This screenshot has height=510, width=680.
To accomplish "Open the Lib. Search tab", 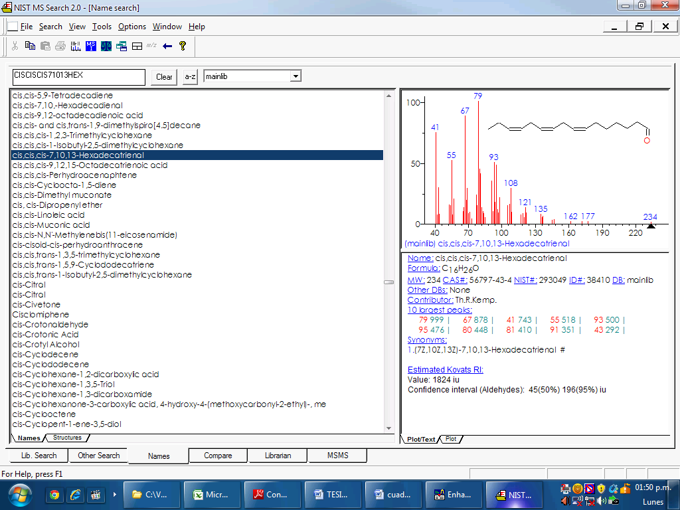I will tap(39, 456).
